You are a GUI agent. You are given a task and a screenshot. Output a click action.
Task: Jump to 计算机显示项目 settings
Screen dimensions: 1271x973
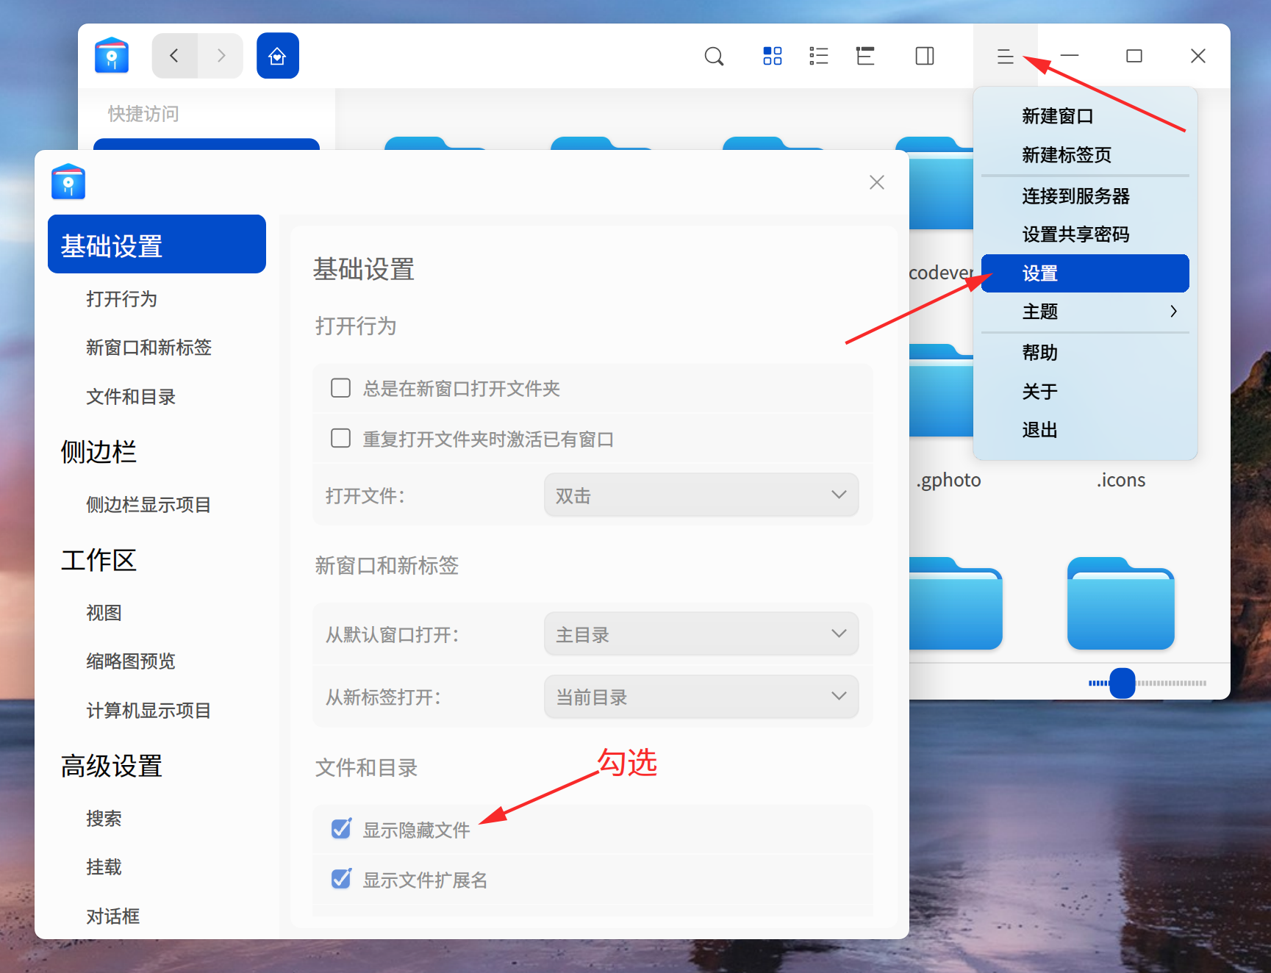point(149,711)
